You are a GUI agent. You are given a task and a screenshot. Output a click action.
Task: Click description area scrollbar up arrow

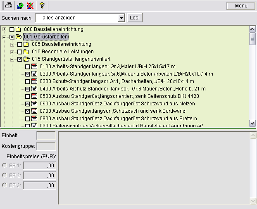(x=253, y=135)
